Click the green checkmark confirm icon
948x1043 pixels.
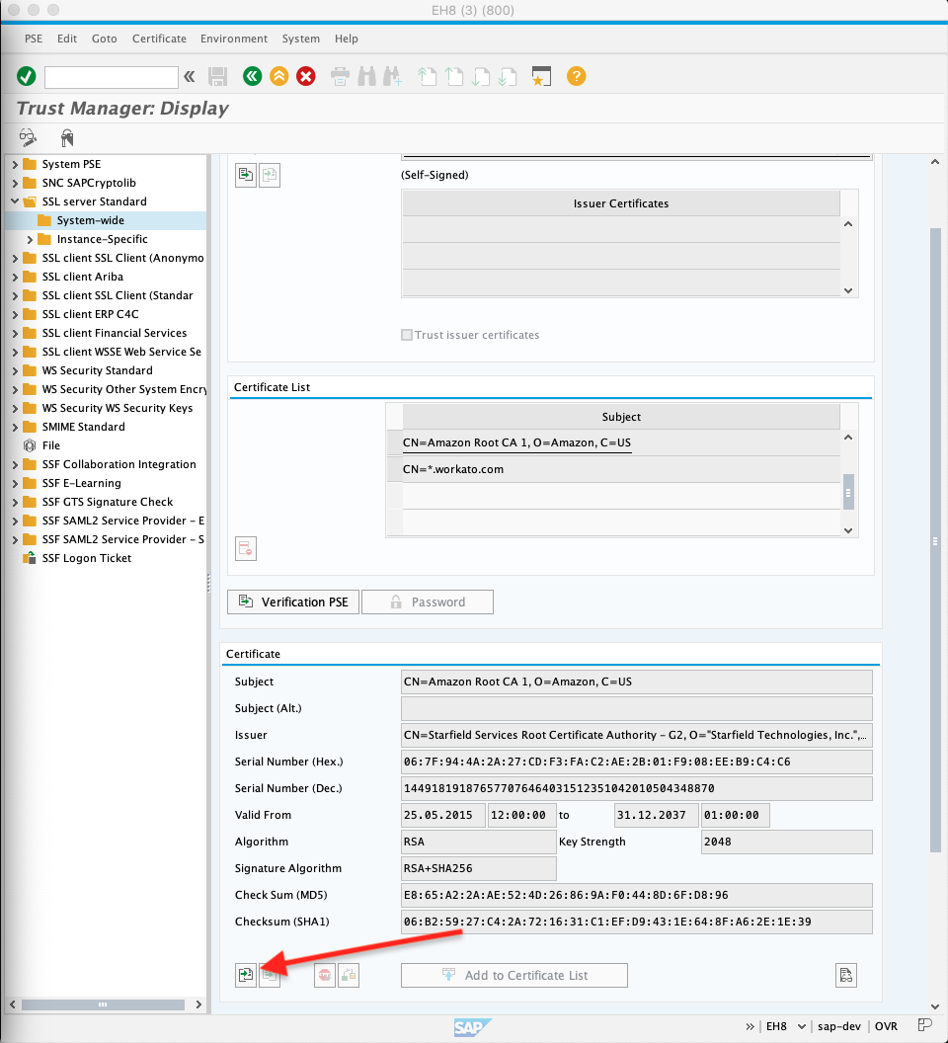(26, 76)
